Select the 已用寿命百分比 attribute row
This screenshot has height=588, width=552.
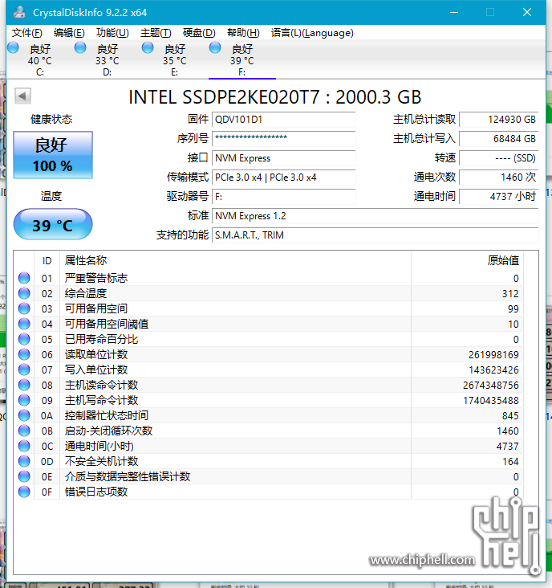click(x=269, y=339)
